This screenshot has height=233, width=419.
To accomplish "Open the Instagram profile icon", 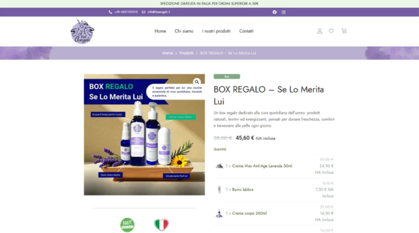I will (x=283, y=12).
